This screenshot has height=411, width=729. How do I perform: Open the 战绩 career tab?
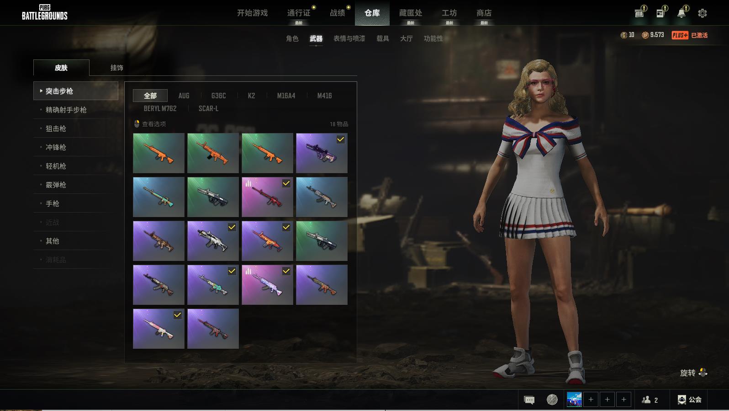pyautogui.click(x=338, y=13)
